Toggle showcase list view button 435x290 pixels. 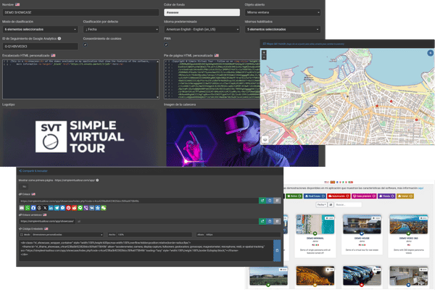pyautogui.click(x=331, y=204)
